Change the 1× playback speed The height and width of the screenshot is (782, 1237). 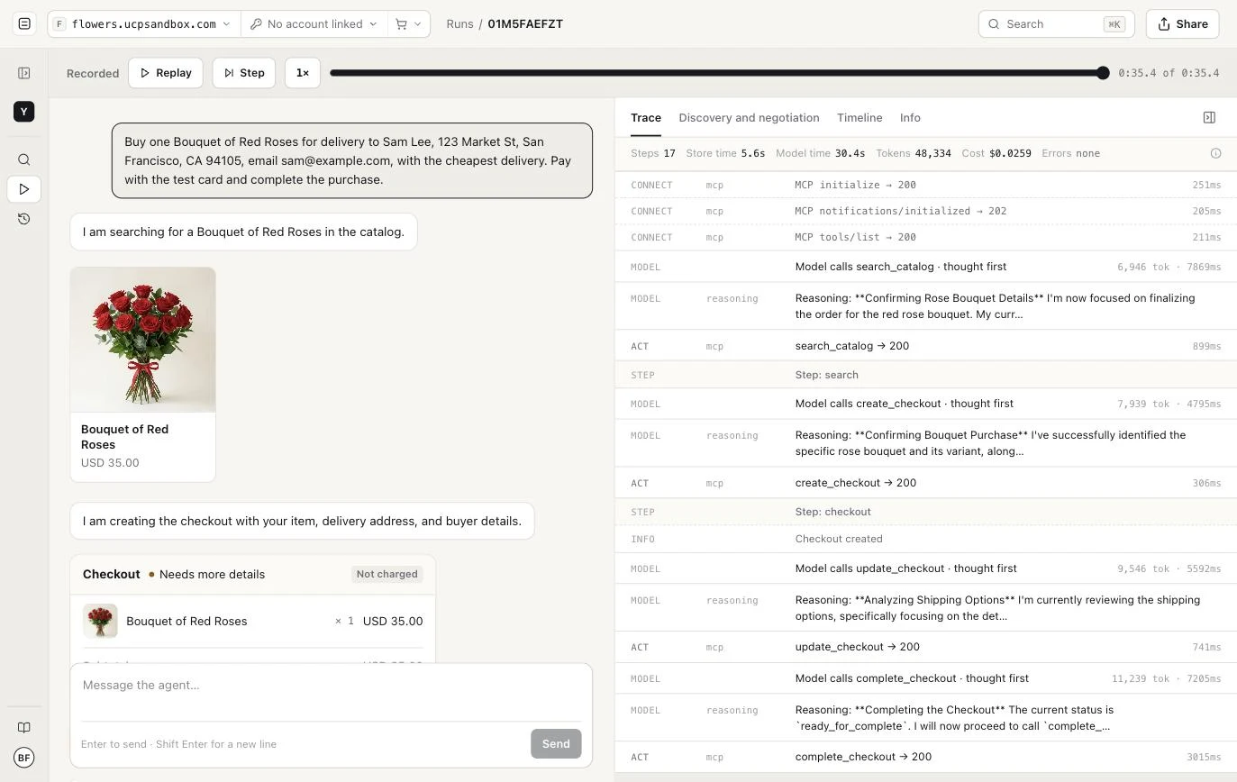303,73
